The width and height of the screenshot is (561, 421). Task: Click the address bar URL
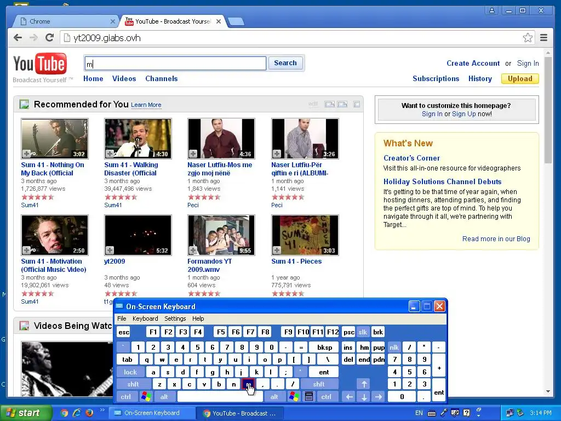tap(107, 38)
